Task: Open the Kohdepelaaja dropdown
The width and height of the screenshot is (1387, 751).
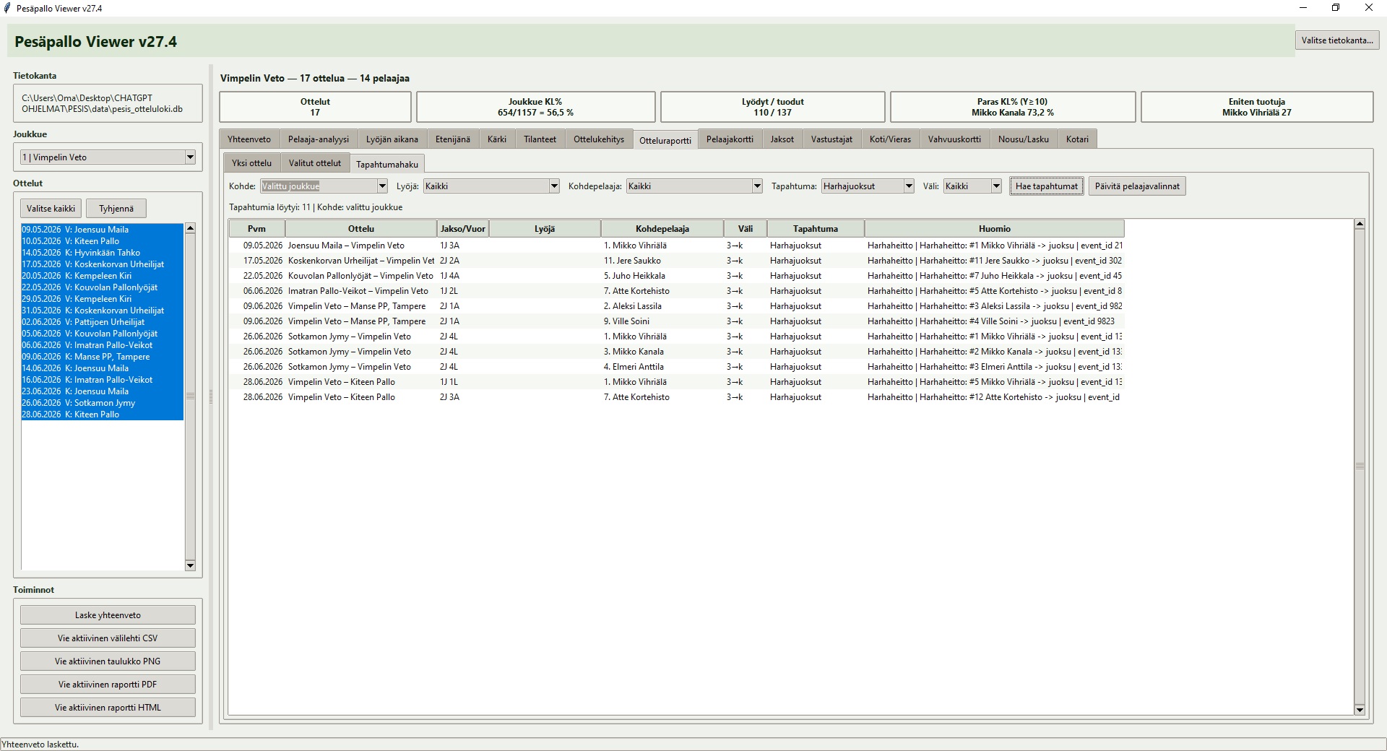Action: 694,186
